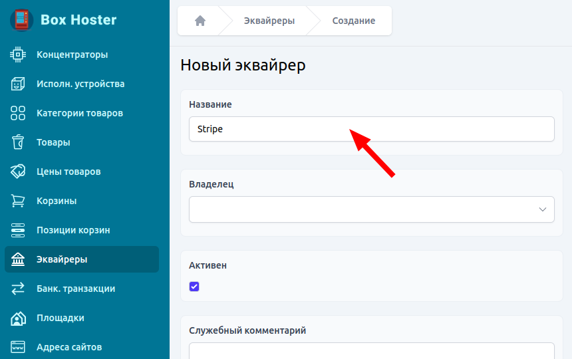
Task: Click the Эквайреры bank building icon
Action: pyautogui.click(x=18, y=259)
